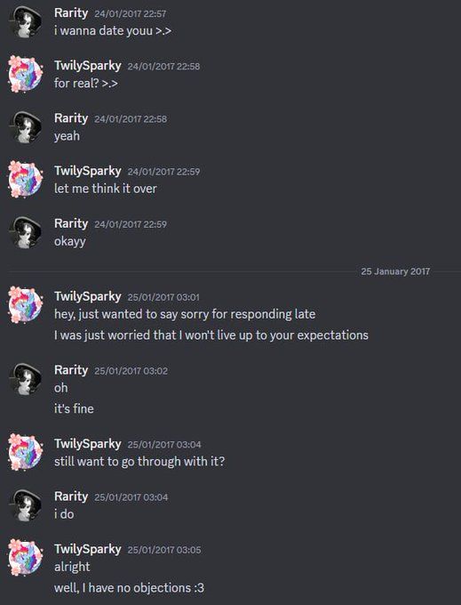Select the message "i wanna date youu >.>"
Screen dimensions: 461x605
tap(113, 31)
